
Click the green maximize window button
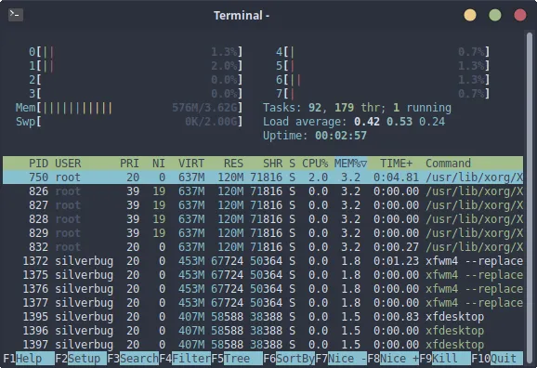pos(495,15)
